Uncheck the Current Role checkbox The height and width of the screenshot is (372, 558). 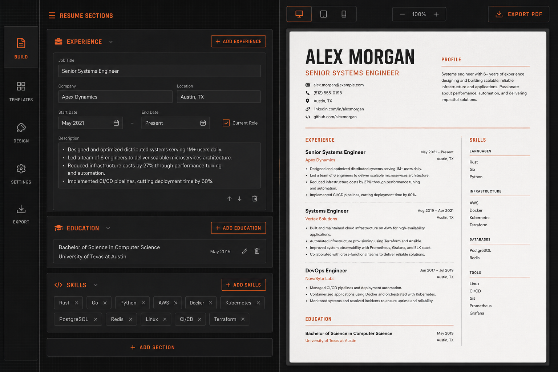point(226,123)
